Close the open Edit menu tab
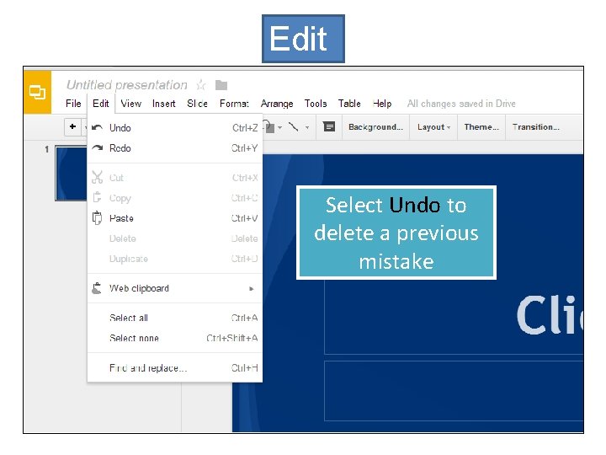Viewport: 606px width, 455px height. pos(101,104)
